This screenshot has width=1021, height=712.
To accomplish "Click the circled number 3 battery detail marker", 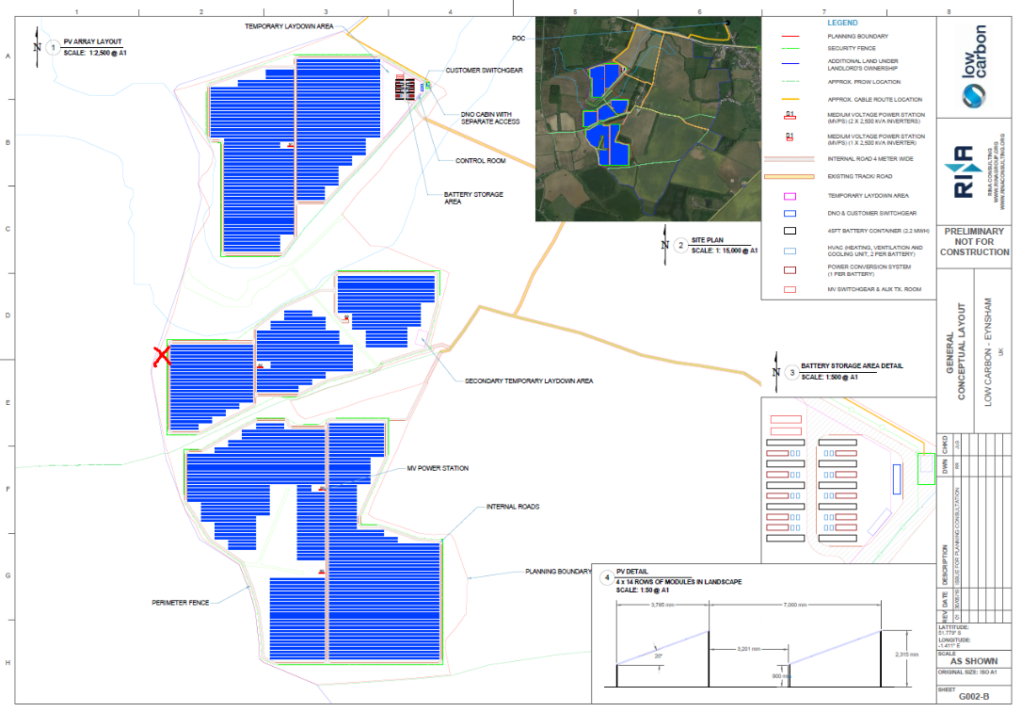I will pos(791,373).
